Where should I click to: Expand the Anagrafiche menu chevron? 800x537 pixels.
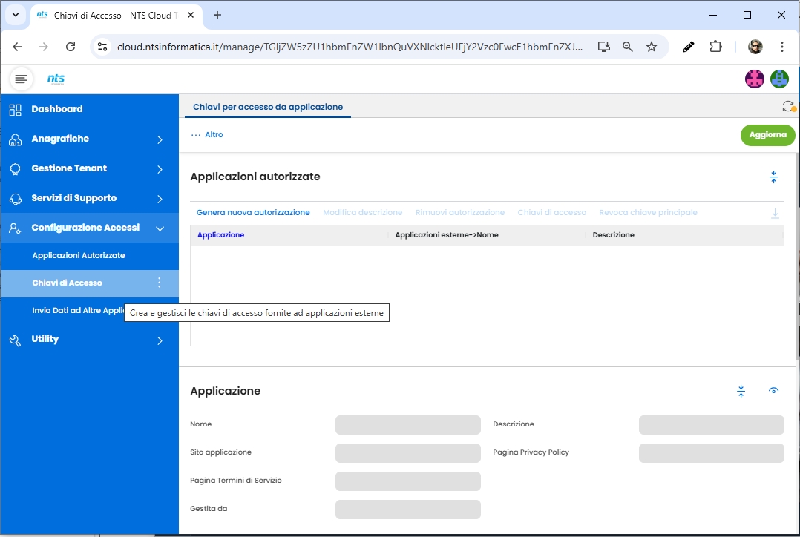point(160,139)
